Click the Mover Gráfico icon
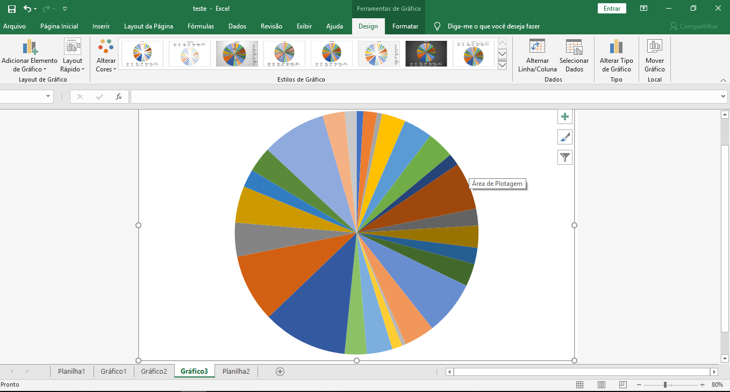 (x=654, y=47)
